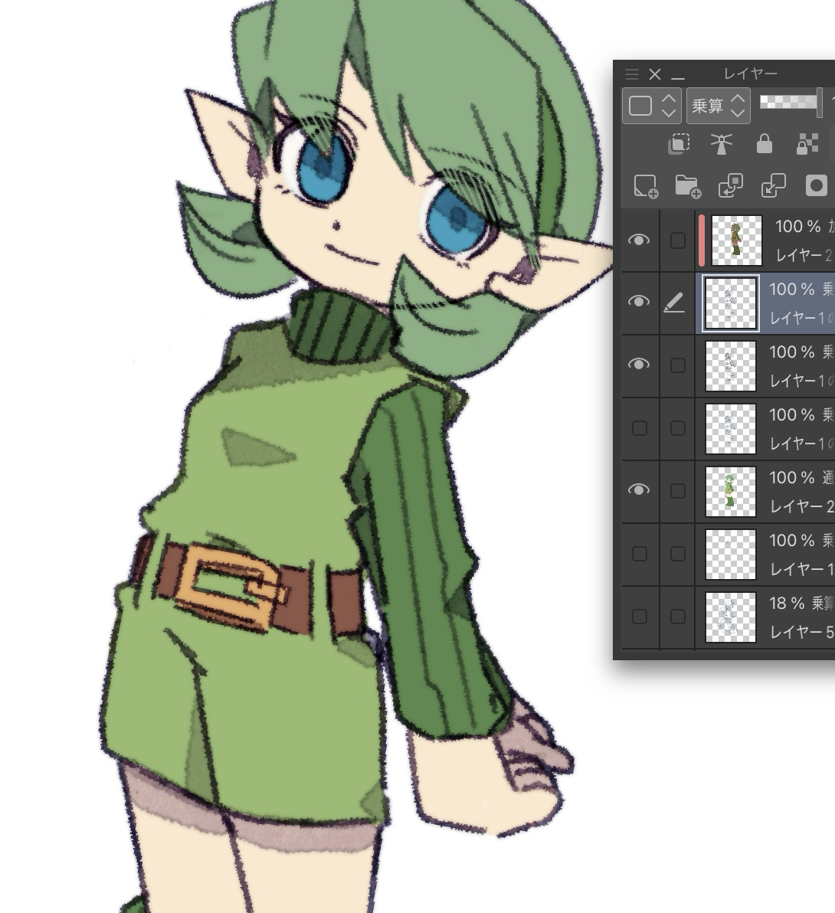This screenshot has height=913, width=835.
Task: Click the レイヤー panel title tab
Action: tap(750, 74)
